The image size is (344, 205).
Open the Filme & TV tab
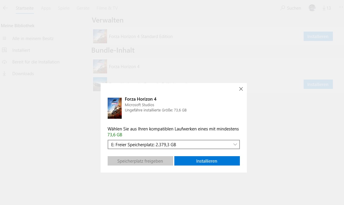click(107, 8)
